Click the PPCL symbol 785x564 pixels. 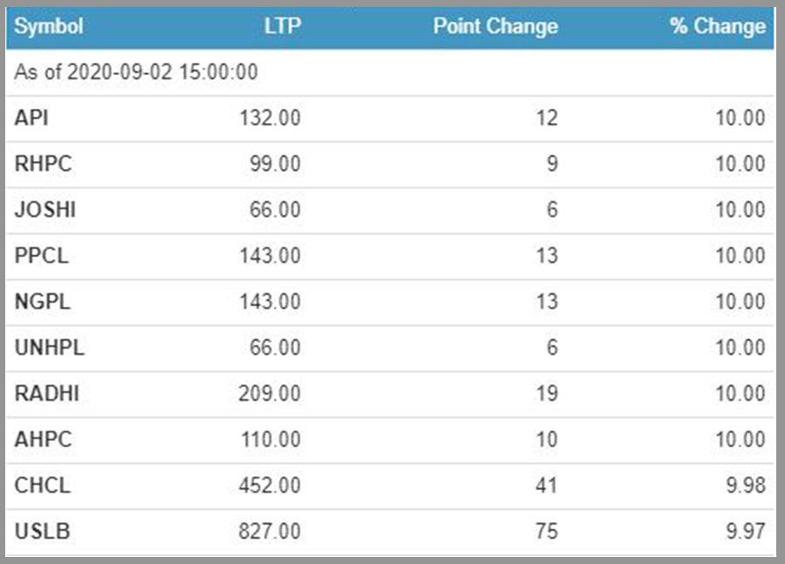click(41, 256)
